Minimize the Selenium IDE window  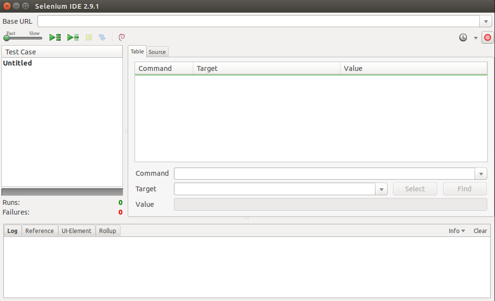tap(17, 6)
